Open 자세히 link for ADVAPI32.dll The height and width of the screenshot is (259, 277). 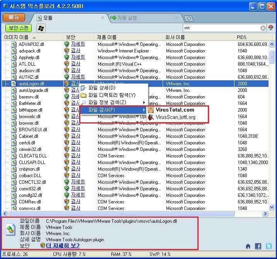coord(78,44)
